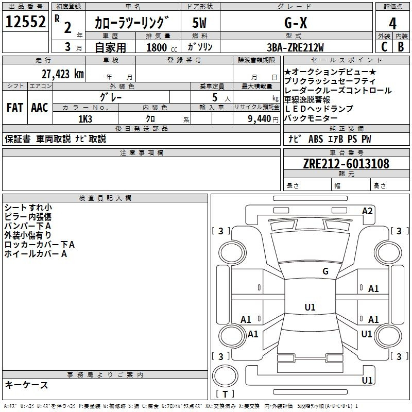Click sales point 車線逸脱警報
This screenshot has width=412, height=412.
click(x=307, y=99)
